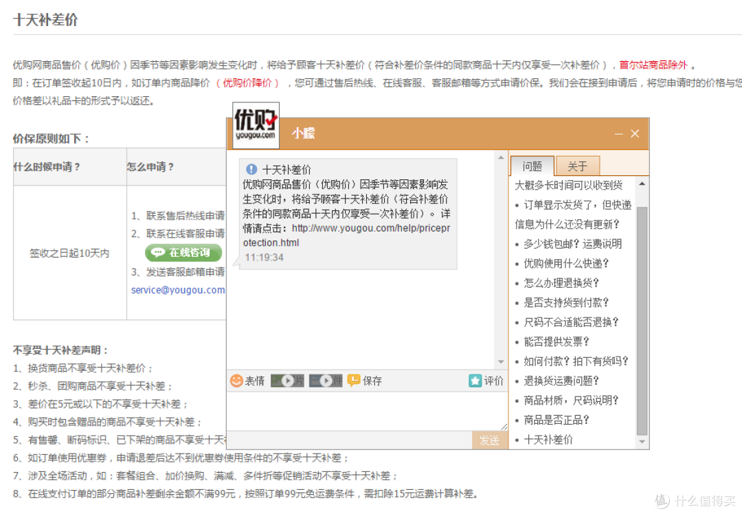Viewport: 742px width, 516px height.
Task: Click the screenshot icon in chat toolbar
Action: coord(326,381)
